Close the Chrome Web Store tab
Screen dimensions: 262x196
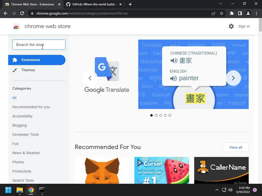click(59, 4)
